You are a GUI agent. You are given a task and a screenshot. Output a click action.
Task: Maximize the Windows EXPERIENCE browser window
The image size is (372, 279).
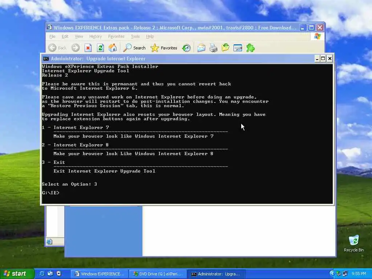coord(311,28)
